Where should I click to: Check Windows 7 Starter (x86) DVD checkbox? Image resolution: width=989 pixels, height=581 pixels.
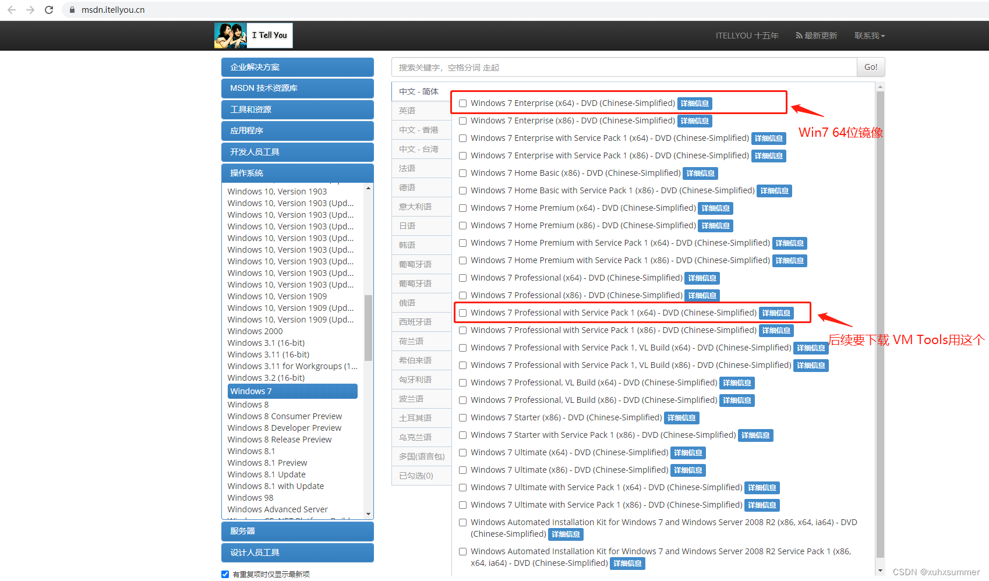pyautogui.click(x=463, y=418)
